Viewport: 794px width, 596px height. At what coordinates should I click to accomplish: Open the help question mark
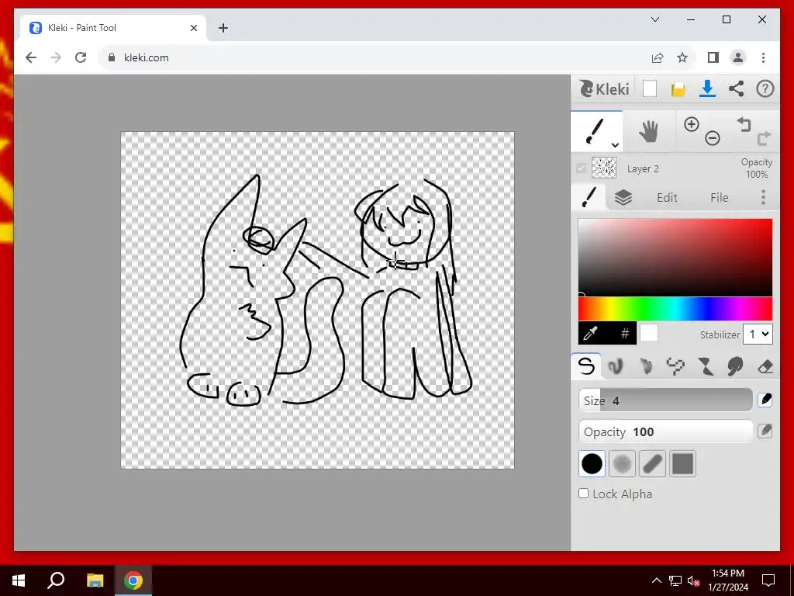click(x=765, y=88)
